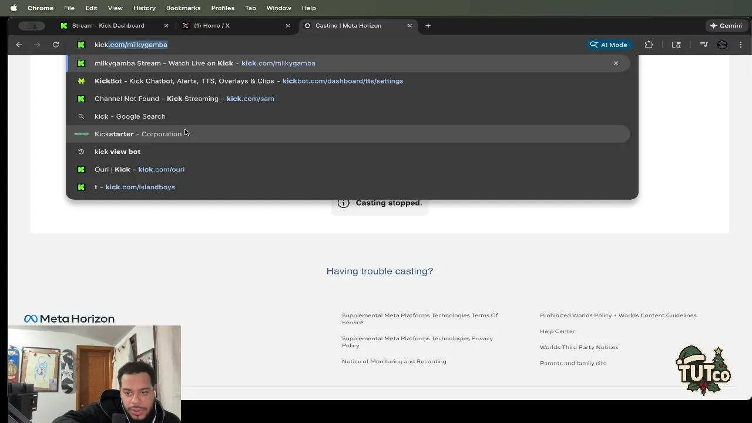This screenshot has height=423, width=752.
Task: Switch to the Home / X tab
Action: coord(235,25)
